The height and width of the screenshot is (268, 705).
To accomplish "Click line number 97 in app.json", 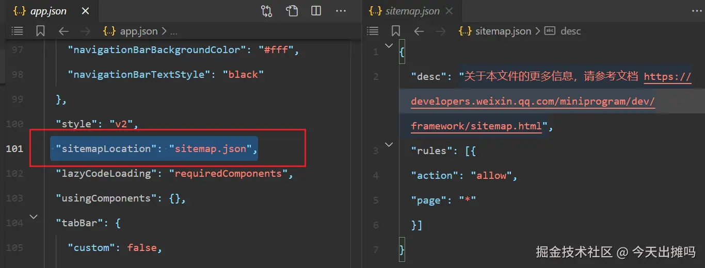I will (17, 50).
